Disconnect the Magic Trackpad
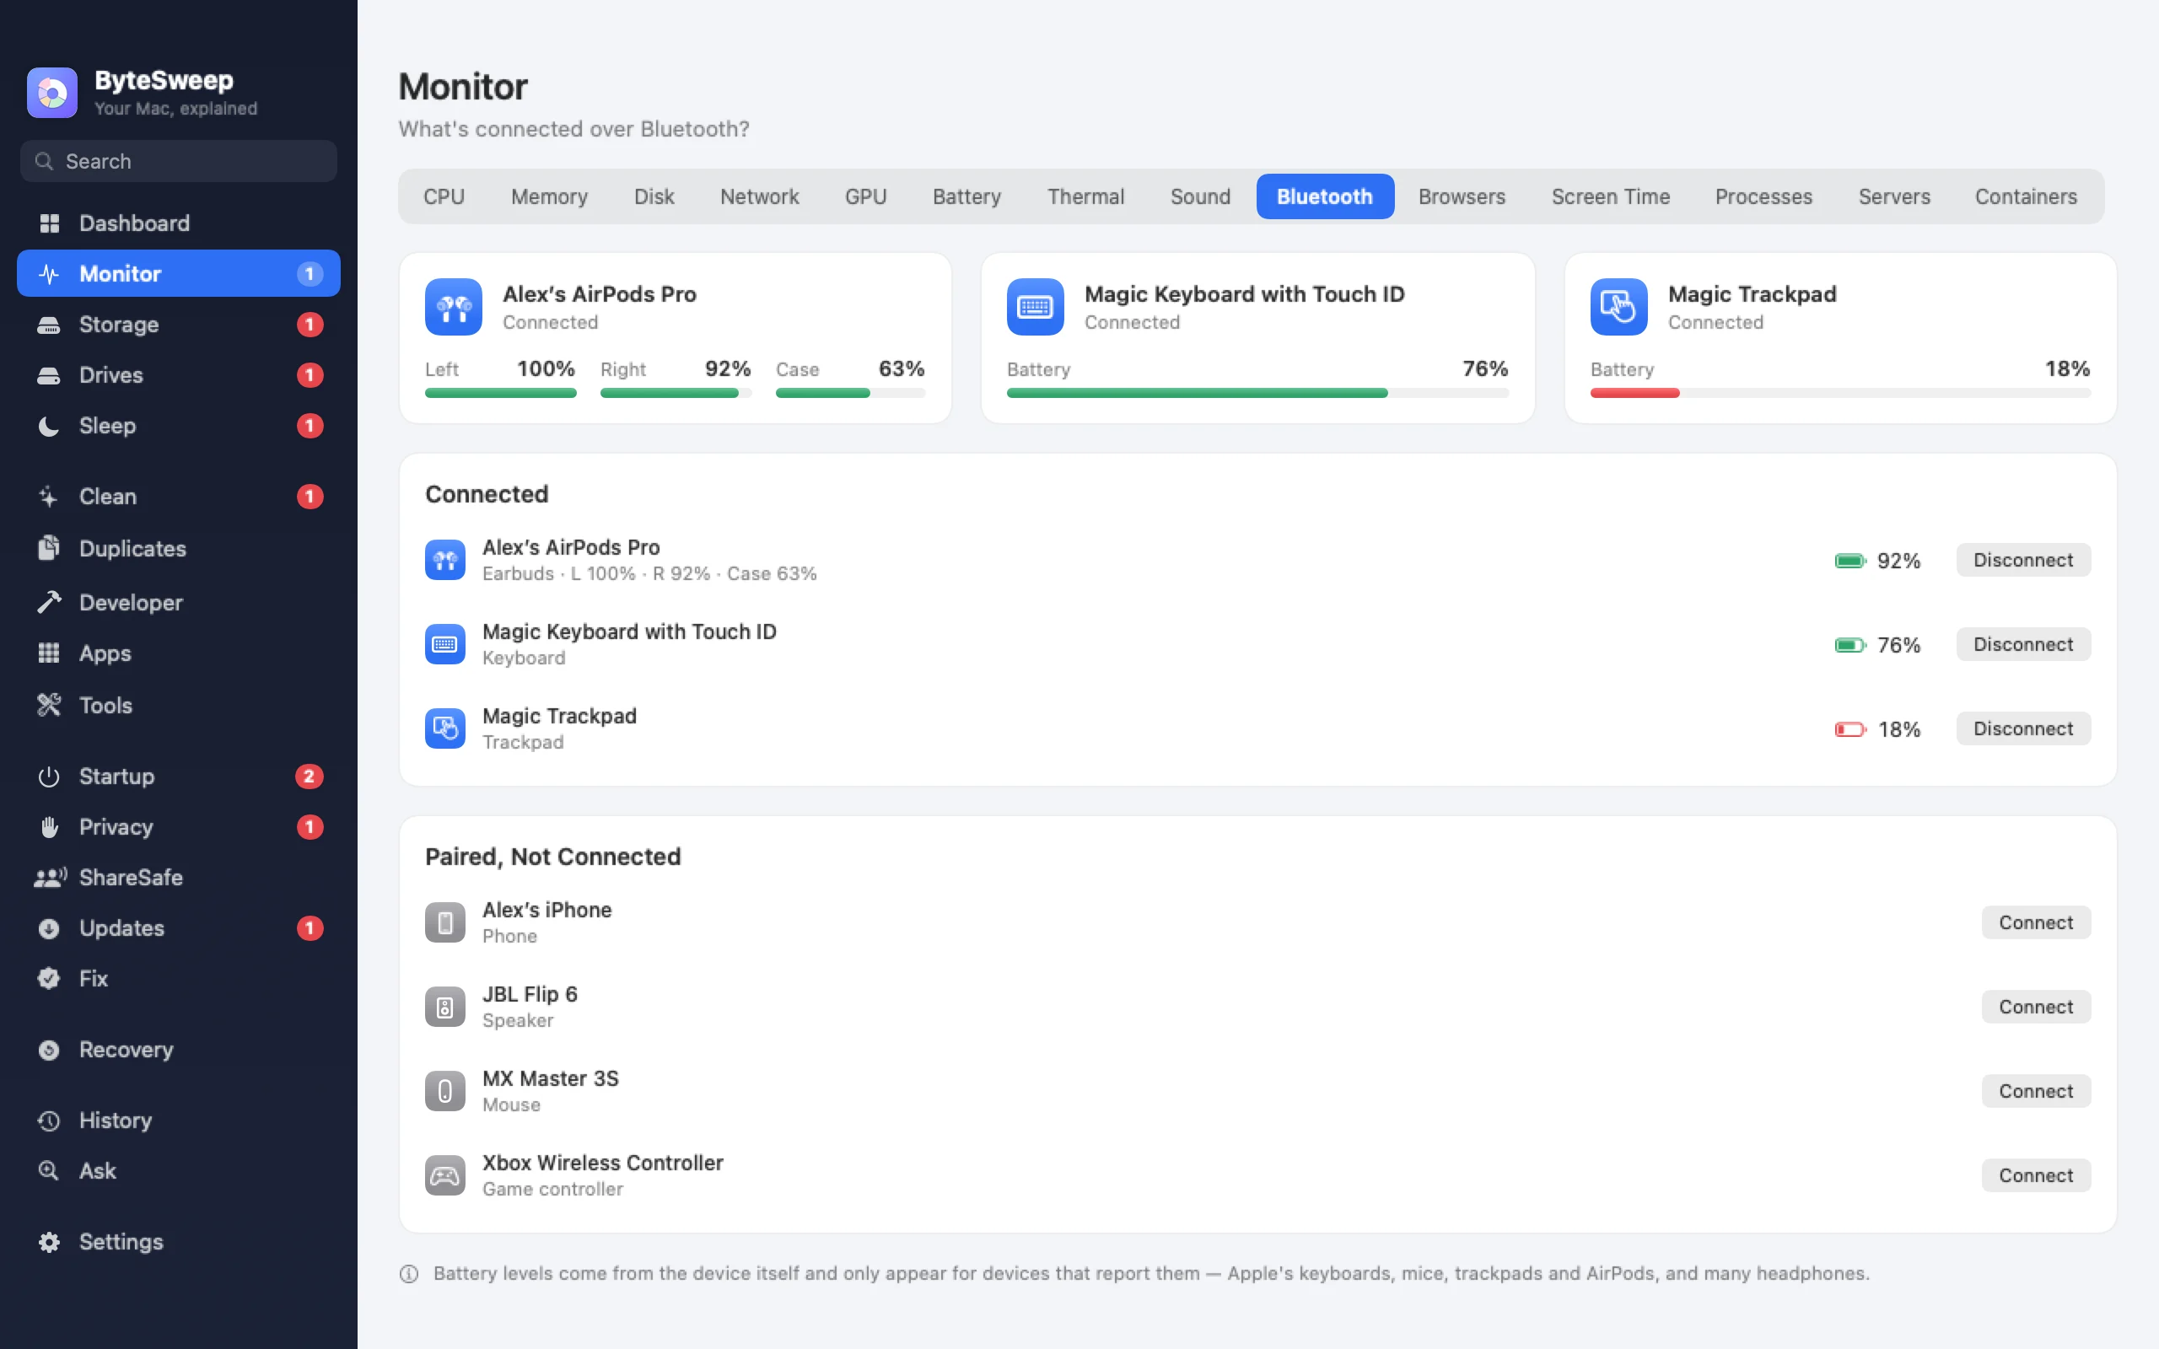The height and width of the screenshot is (1349, 2159). point(2022,729)
